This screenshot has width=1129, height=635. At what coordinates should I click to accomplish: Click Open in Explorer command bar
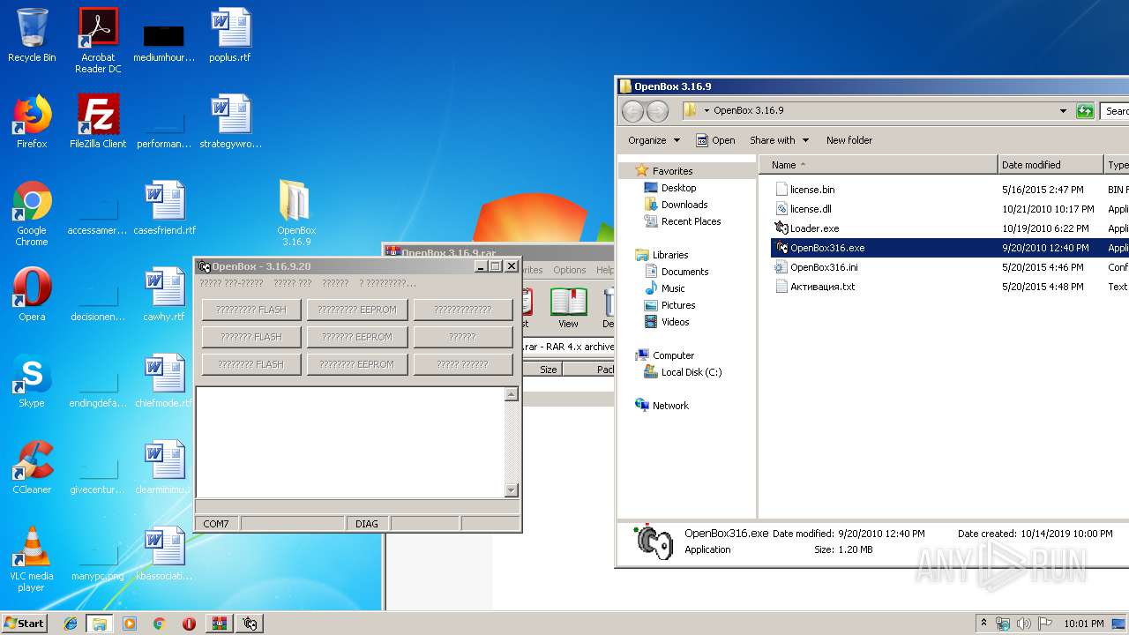pos(715,140)
